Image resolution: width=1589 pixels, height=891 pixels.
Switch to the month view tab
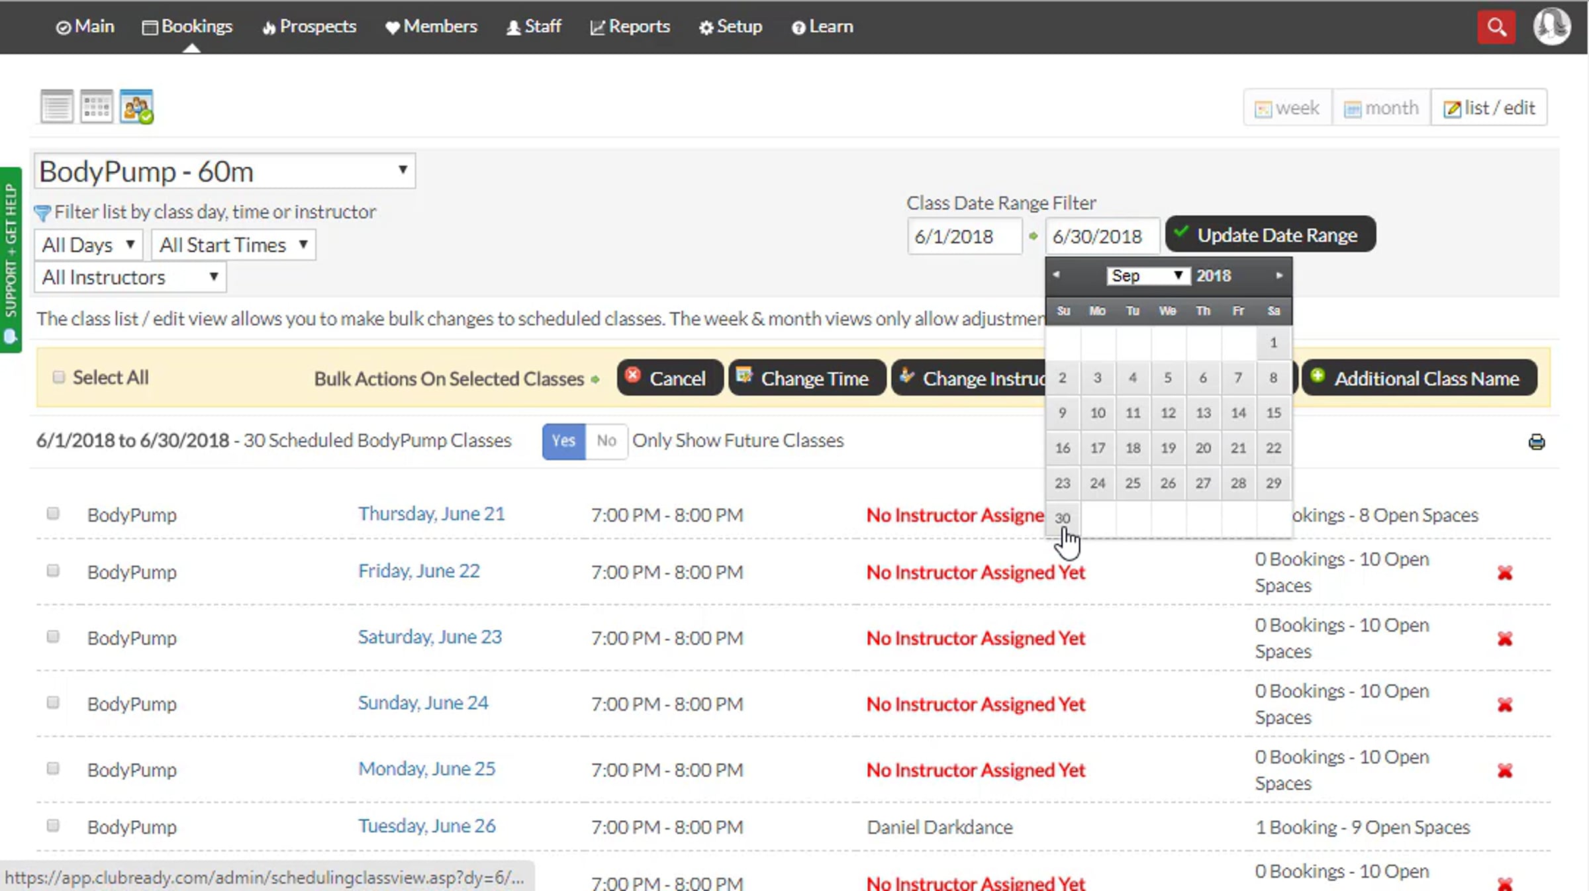coord(1381,107)
